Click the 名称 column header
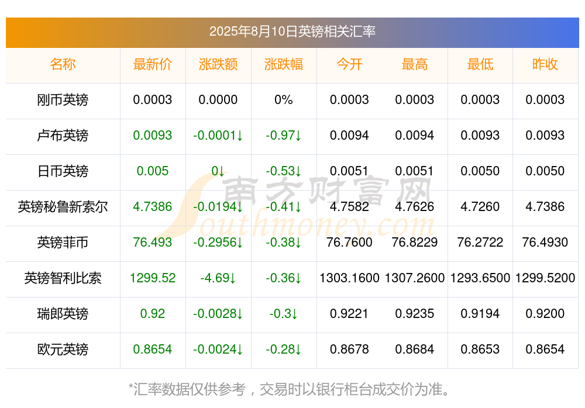 (x=63, y=64)
